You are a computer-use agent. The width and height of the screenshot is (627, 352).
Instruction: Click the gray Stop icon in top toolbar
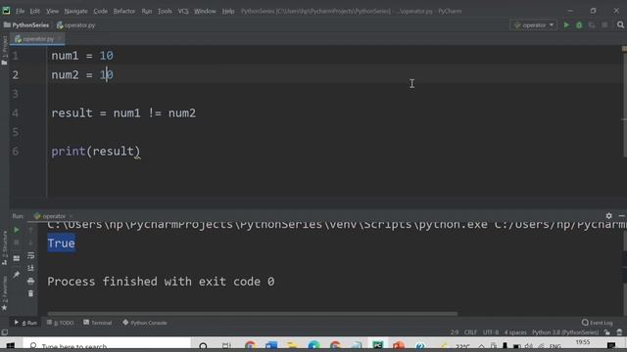click(604, 25)
